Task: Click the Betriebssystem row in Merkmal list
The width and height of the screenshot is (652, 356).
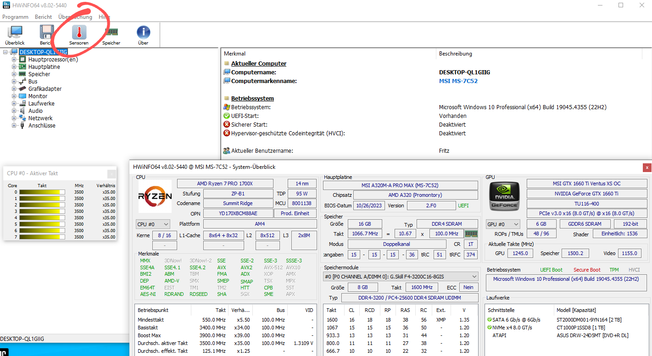Action: [x=436, y=107]
